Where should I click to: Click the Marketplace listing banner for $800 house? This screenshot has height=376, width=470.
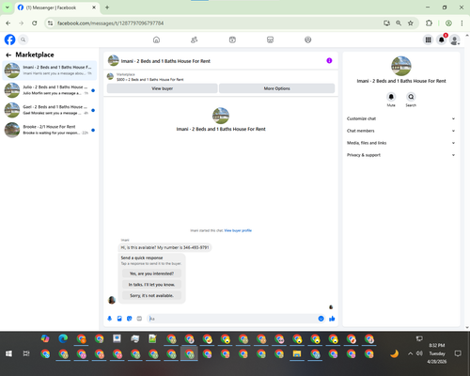(x=221, y=77)
